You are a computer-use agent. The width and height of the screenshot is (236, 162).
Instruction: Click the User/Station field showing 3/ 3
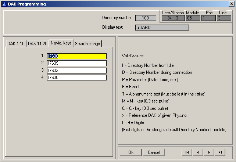pos(173,18)
